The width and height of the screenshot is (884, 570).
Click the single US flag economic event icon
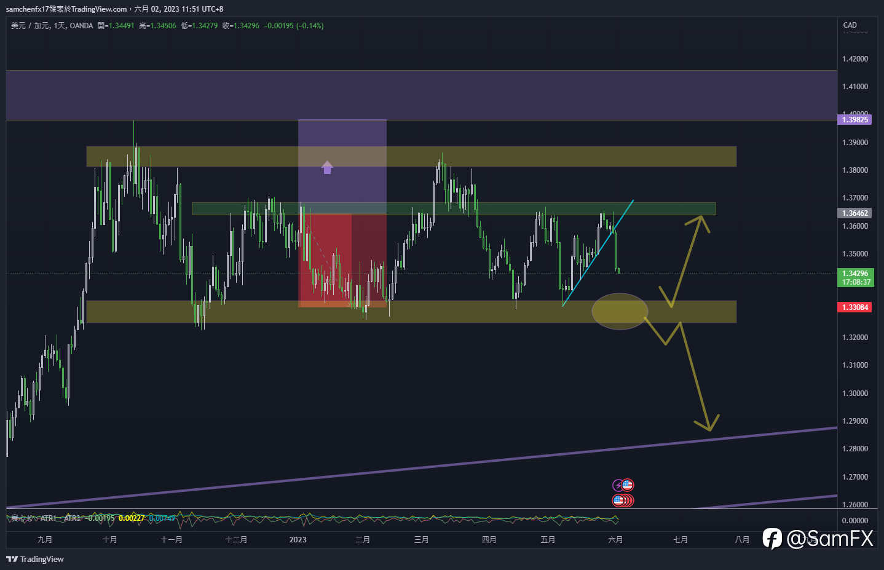(627, 485)
